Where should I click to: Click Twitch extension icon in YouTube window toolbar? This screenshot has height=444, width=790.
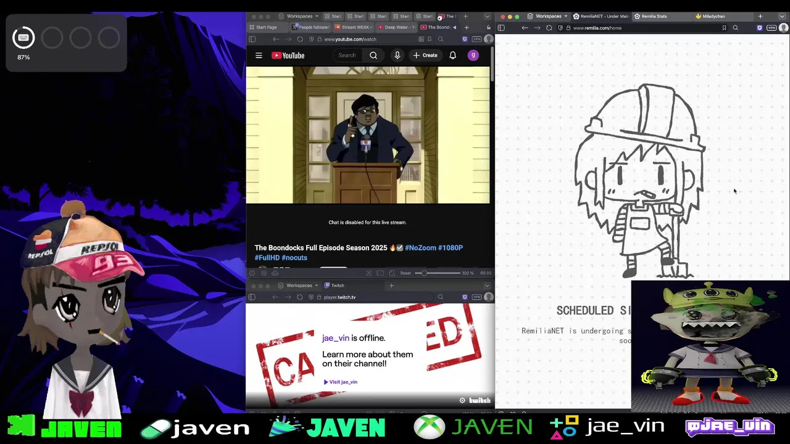coord(465,39)
